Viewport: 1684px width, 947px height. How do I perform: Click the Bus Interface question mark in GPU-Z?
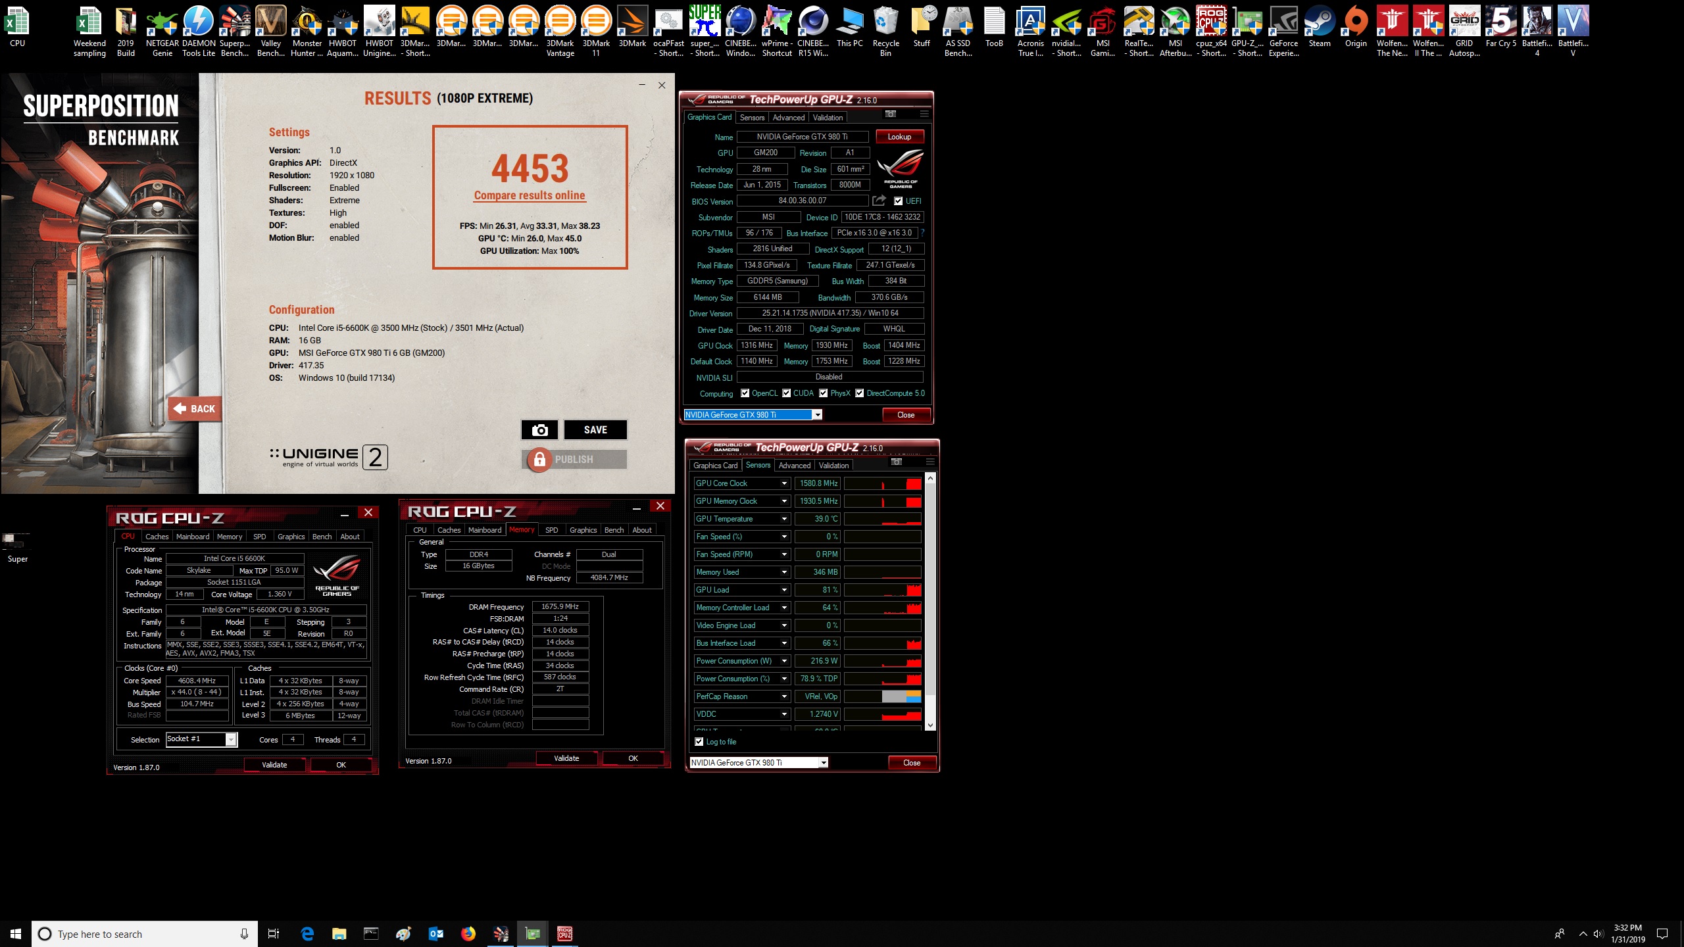[922, 233]
